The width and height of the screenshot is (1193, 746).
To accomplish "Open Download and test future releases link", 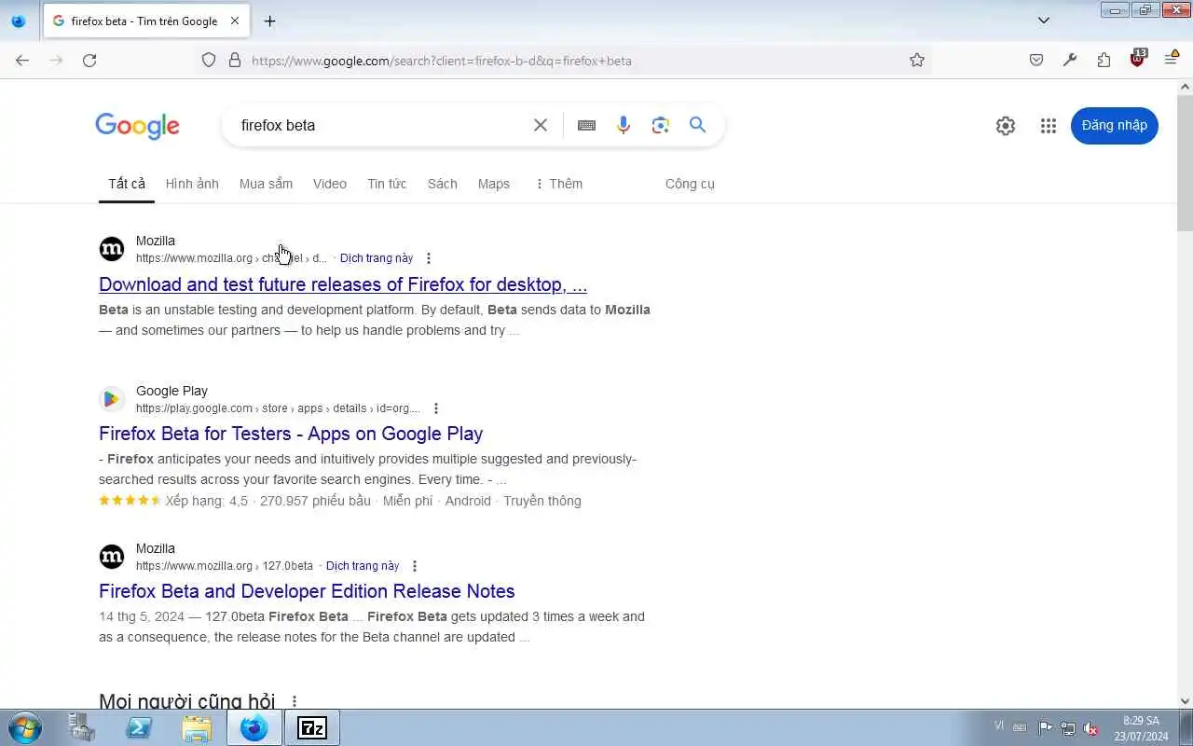I will point(343,284).
